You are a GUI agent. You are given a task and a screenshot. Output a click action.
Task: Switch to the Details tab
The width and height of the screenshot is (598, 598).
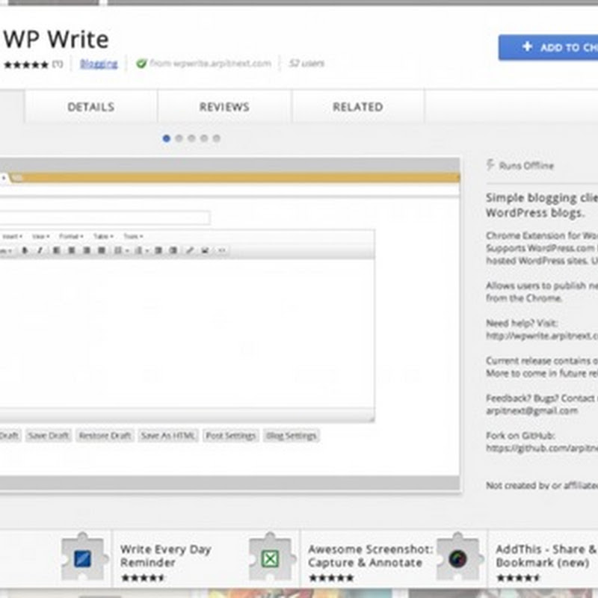click(x=91, y=107)
